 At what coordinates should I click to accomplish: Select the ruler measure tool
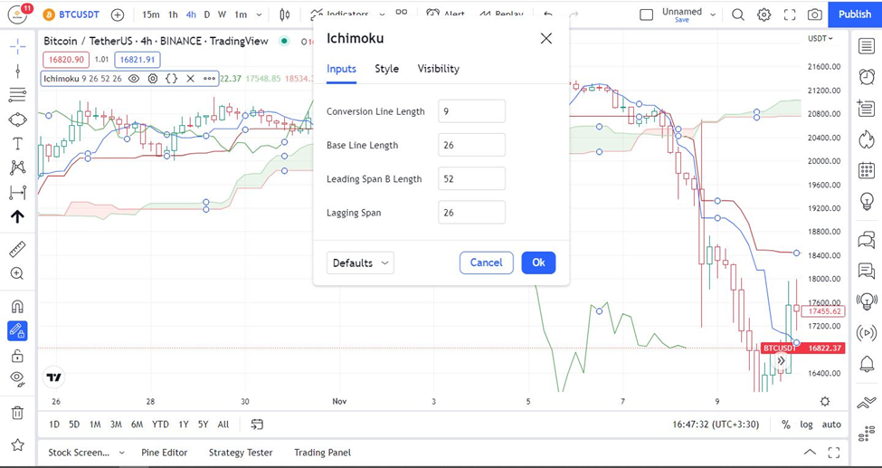click(17, 250)
